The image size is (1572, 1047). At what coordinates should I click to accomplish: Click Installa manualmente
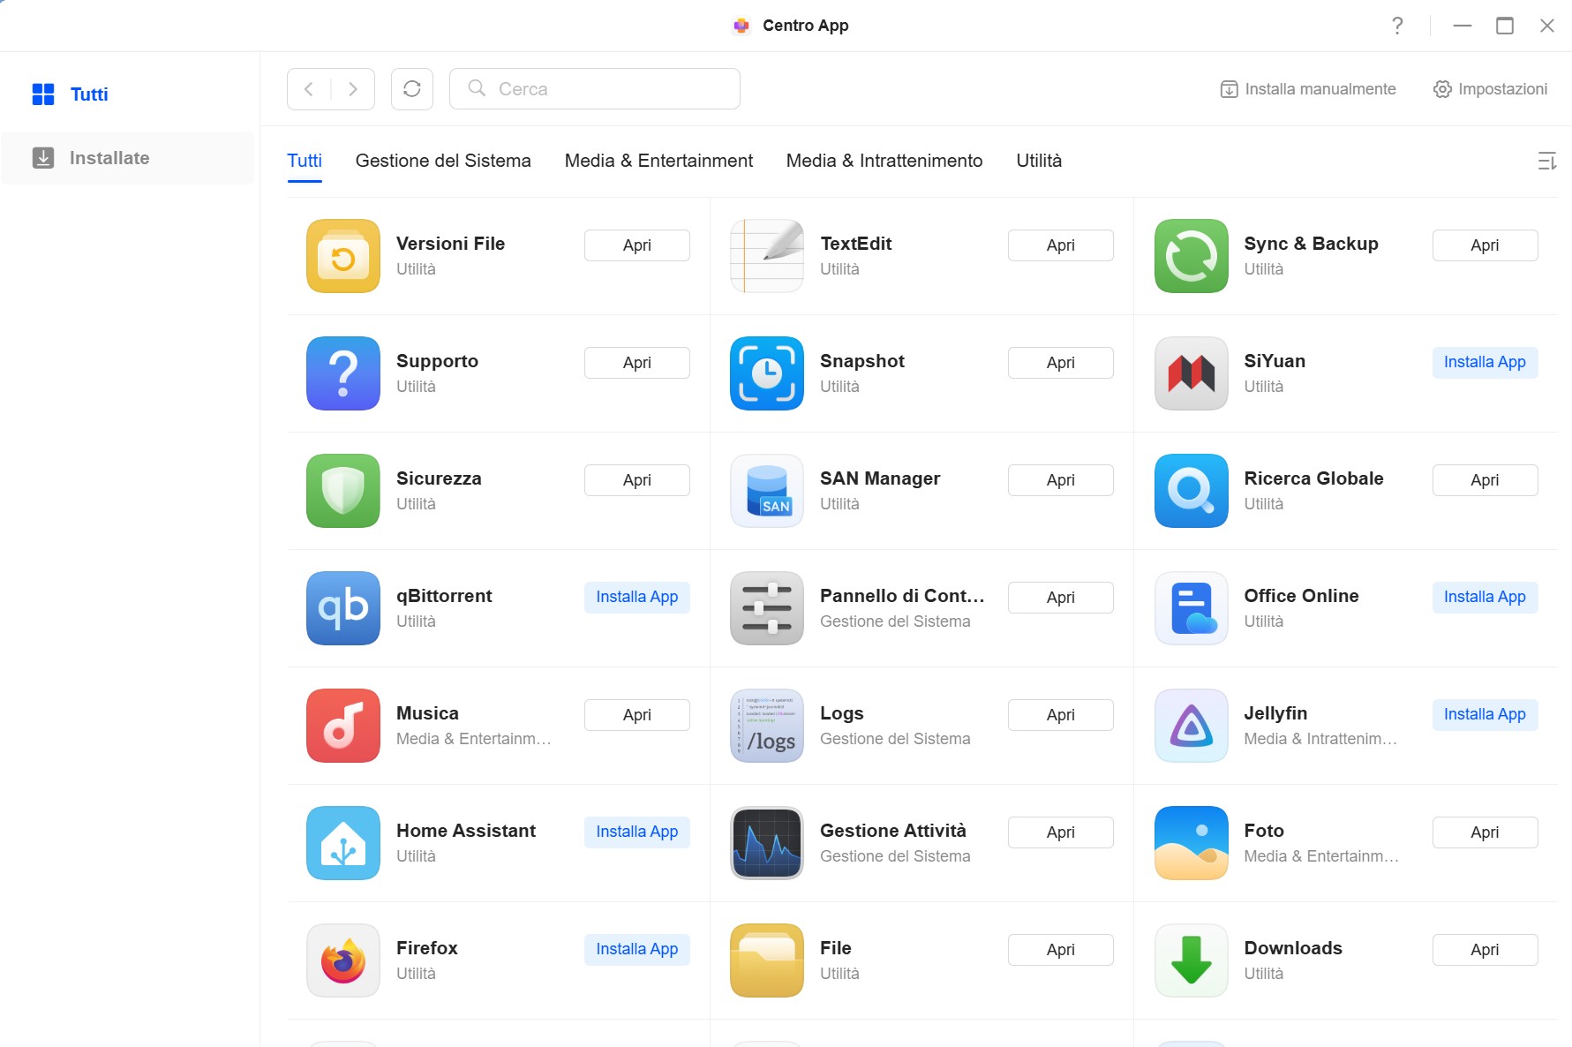pos(1308,89)
